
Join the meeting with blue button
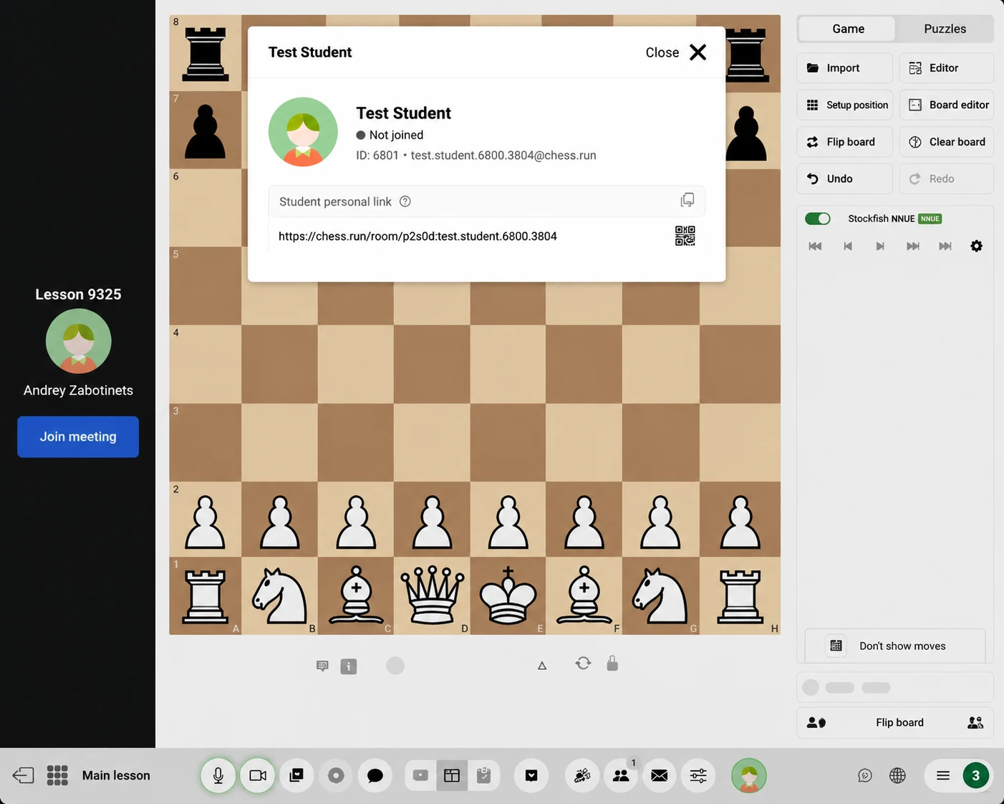(78, 436)
